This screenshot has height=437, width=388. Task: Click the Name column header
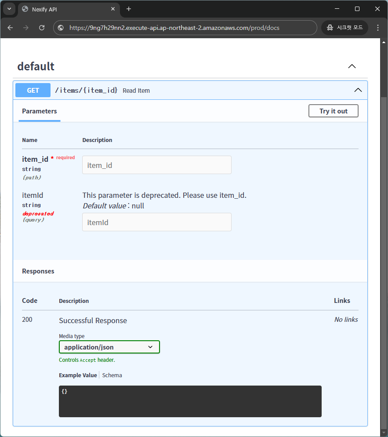point(29,140)
